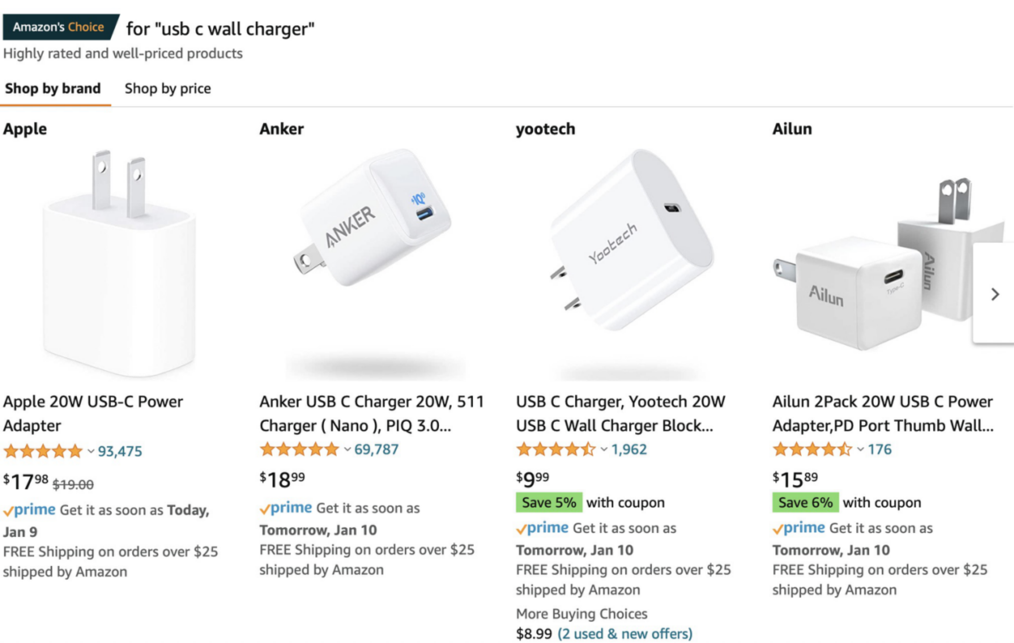Open the Apple charger product image
1014x643 pixels.
tap(119, 263)
